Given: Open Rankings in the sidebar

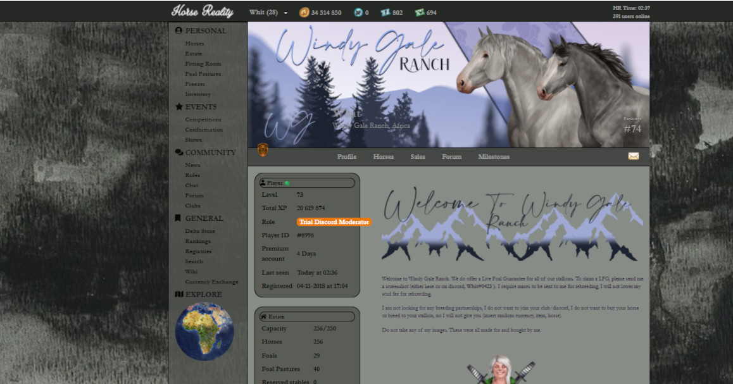Looking at the screenshot, I should coord(197,242).
